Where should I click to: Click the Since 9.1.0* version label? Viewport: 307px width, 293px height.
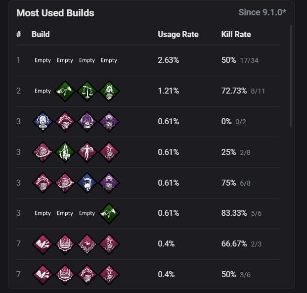tap(262, 12)
